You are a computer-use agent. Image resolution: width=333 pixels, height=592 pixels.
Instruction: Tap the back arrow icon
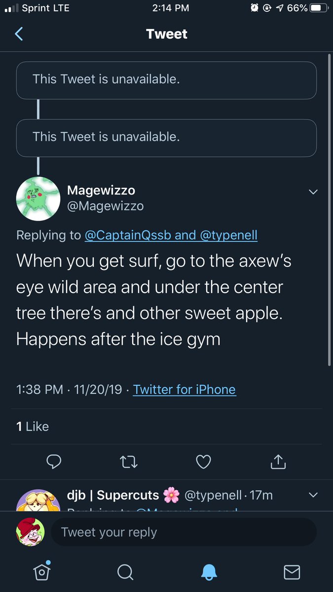(19, 34)
